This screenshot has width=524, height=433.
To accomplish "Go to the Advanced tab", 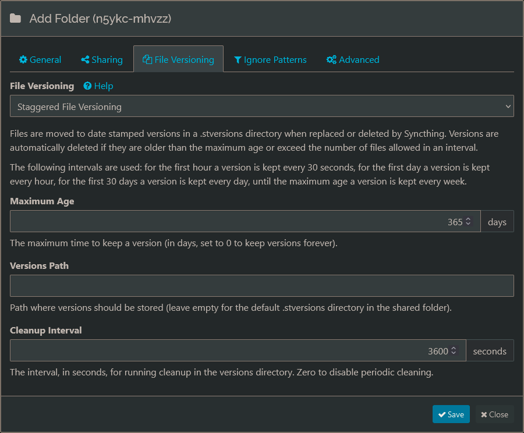I will click(353, 60).
